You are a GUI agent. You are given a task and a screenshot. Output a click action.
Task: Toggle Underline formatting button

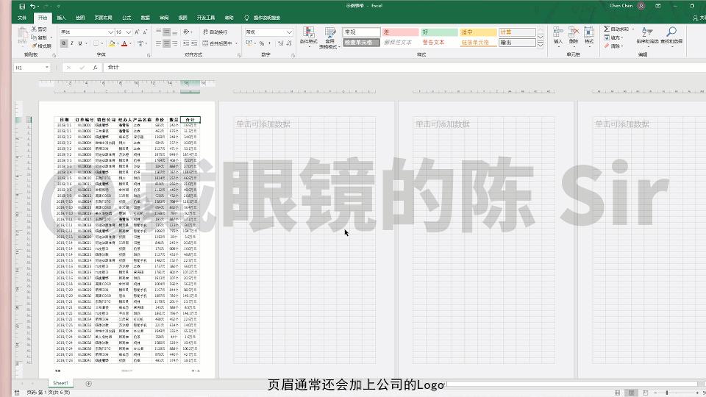[x=80, y=43]
